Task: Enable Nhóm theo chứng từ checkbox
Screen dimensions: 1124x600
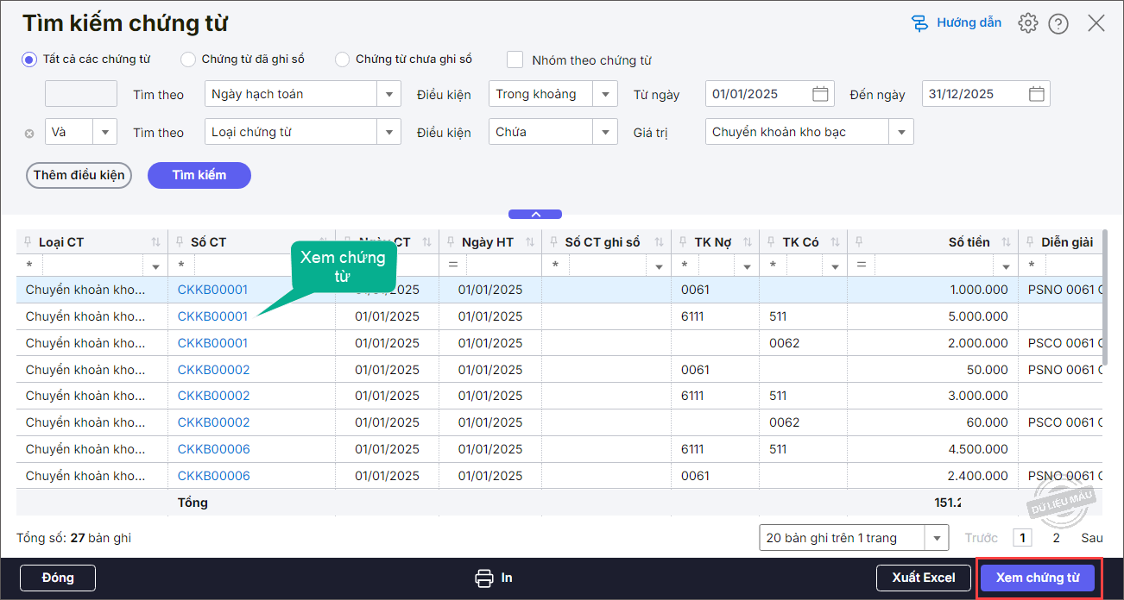Action: (515, 59)
